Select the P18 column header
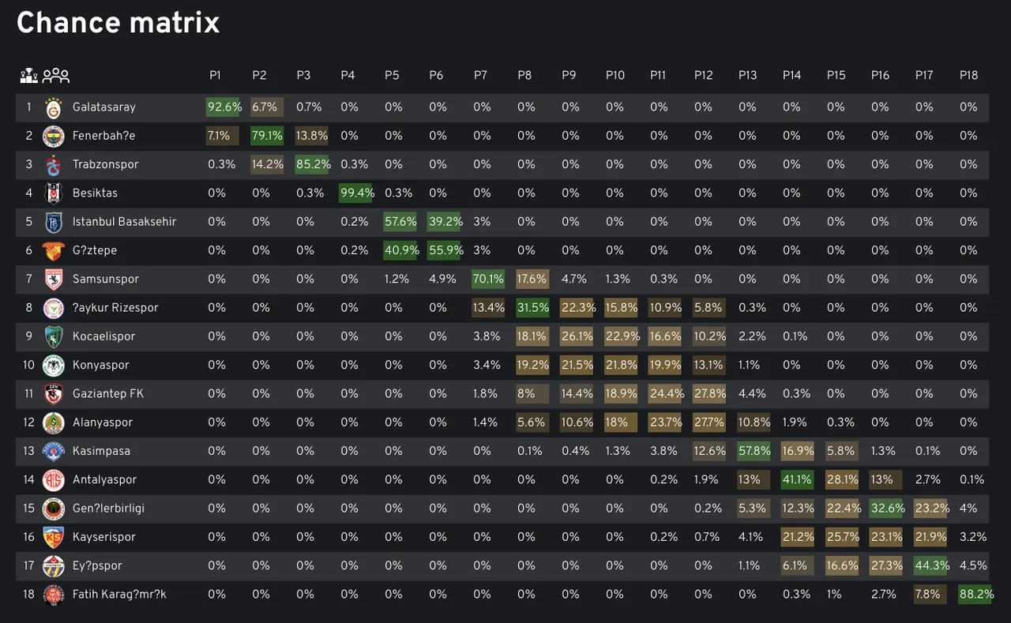This screenshot has height=623, width=1011. pyautogui.click(x=968, y=75)
